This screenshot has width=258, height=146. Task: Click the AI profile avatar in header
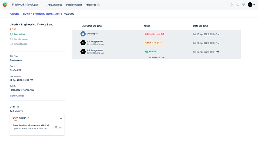[x=250, y=4]
